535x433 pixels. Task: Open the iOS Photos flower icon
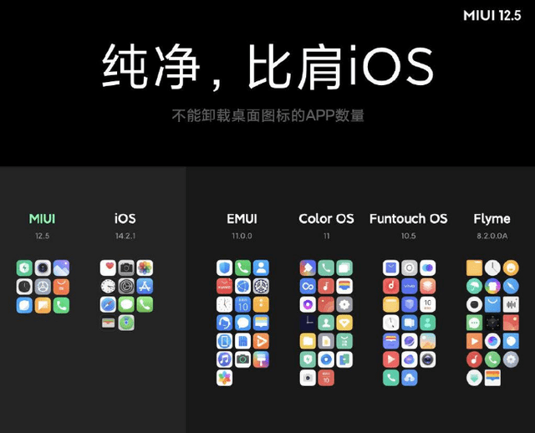[145, 267]
